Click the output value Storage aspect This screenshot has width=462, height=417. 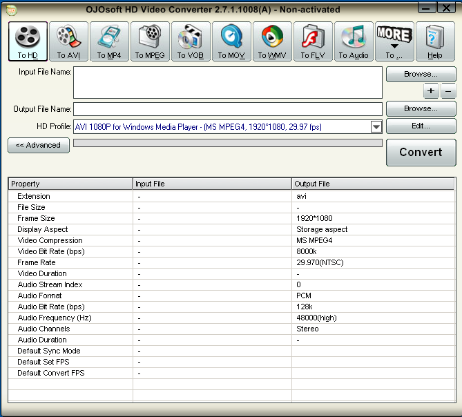tap(322, 229)
